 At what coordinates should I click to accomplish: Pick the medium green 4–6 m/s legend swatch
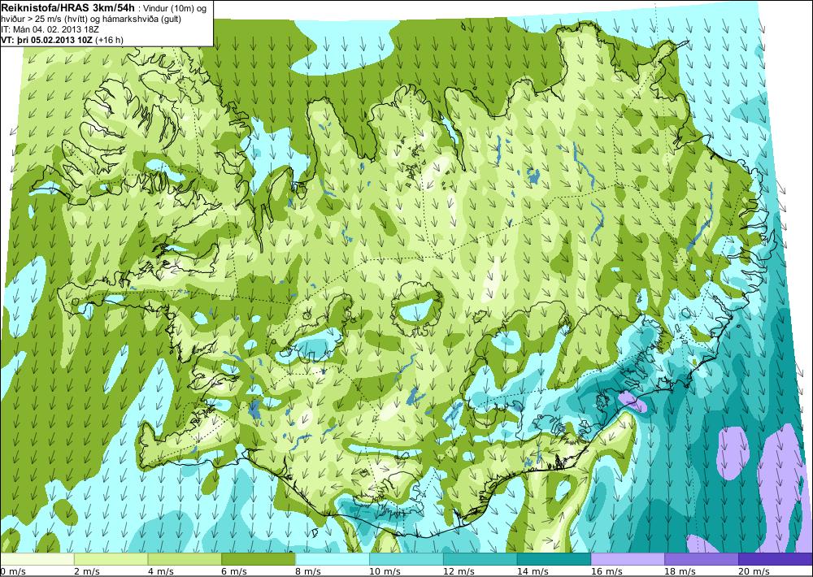point(185,559)
